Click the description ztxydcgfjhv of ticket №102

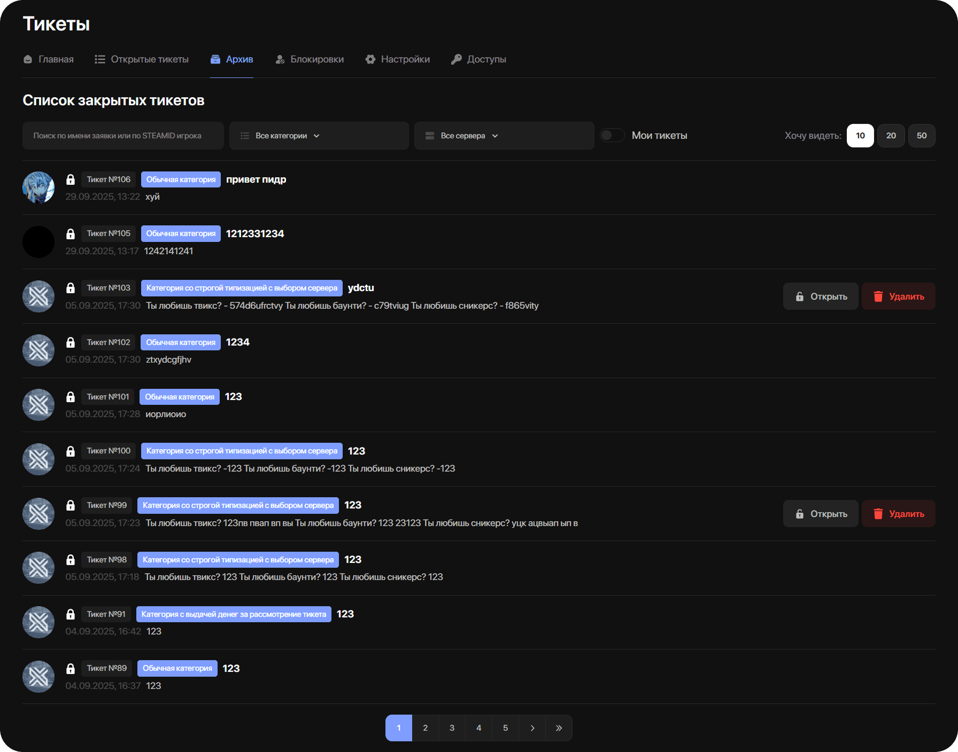[x=168, y=360]
